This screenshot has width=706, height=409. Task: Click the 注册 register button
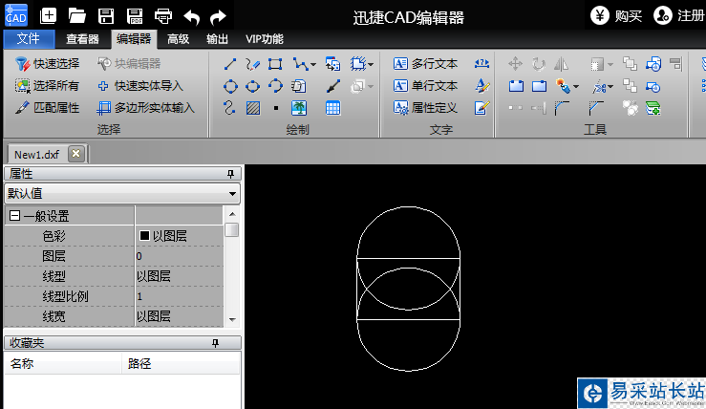(679, 15)
